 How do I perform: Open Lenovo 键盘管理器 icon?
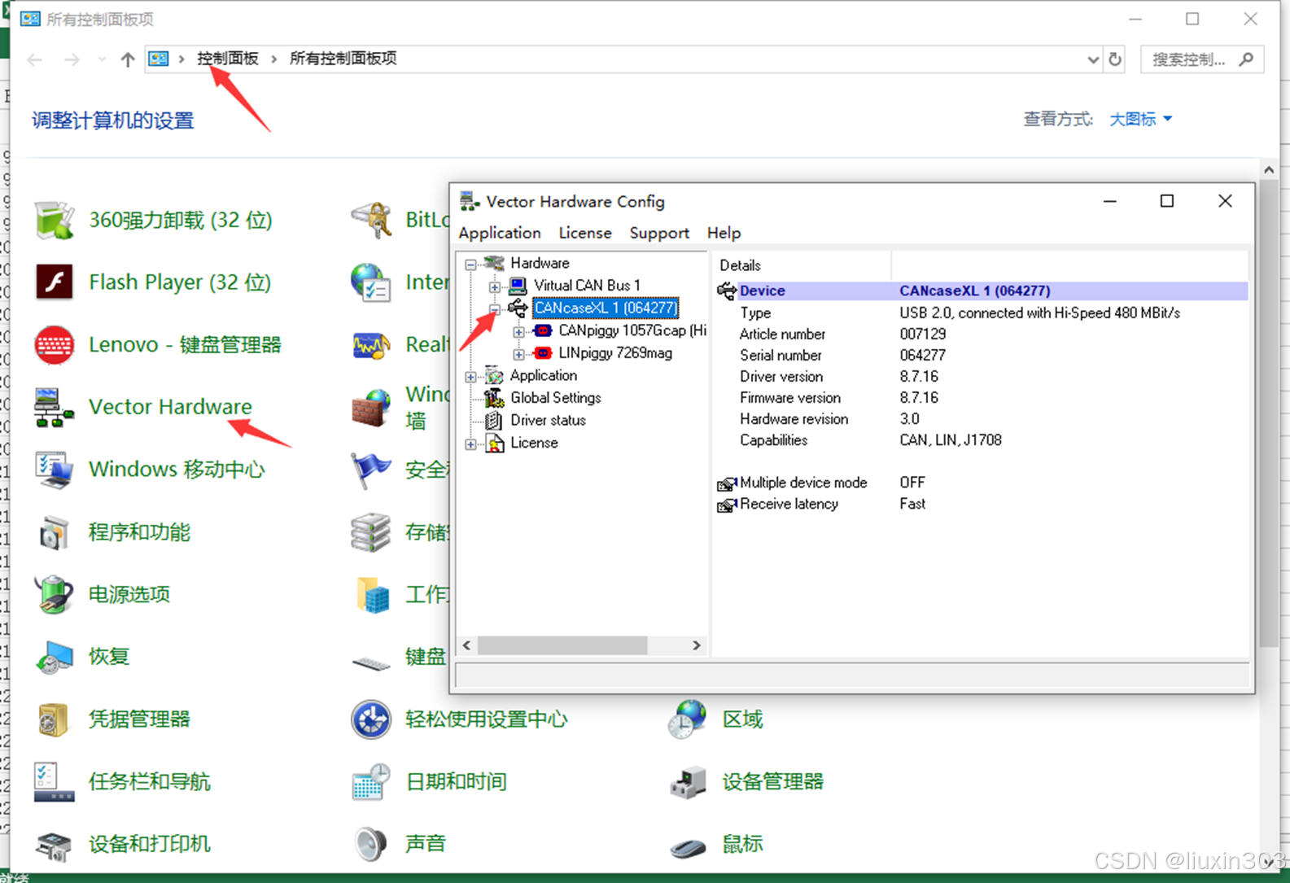tap(55, 345)
